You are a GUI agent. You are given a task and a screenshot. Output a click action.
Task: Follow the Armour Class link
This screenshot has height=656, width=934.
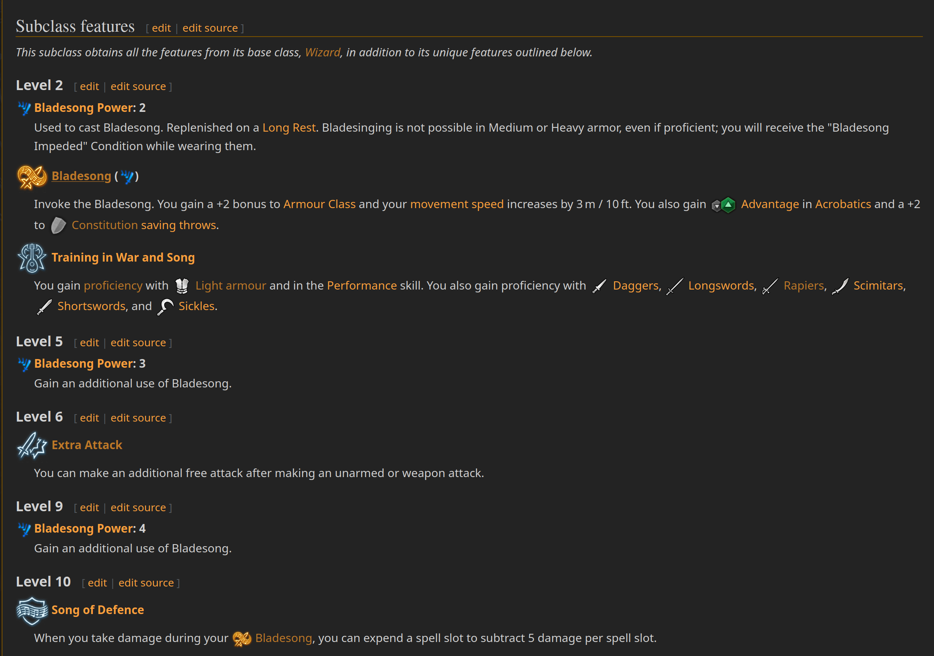(319, 204)
